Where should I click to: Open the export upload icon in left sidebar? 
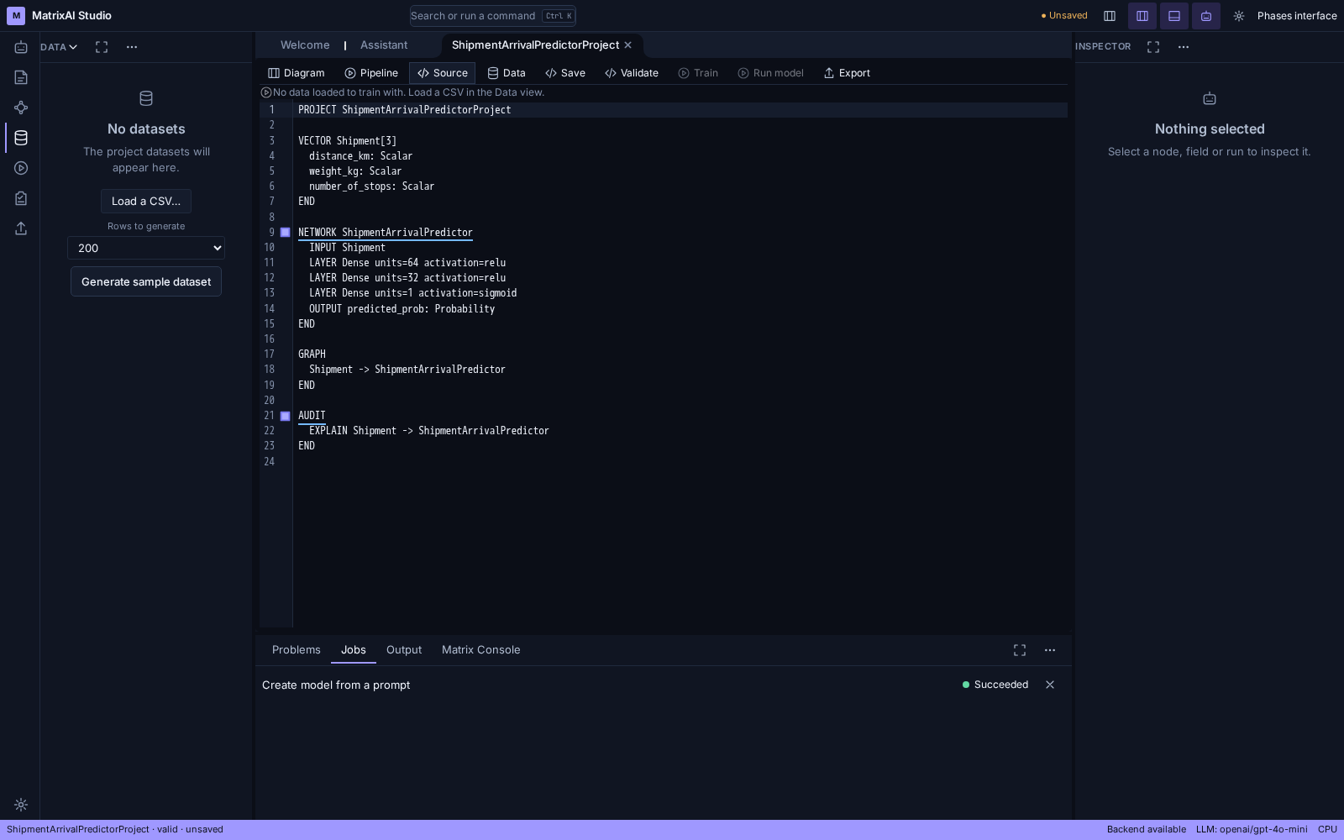[21, 228]
